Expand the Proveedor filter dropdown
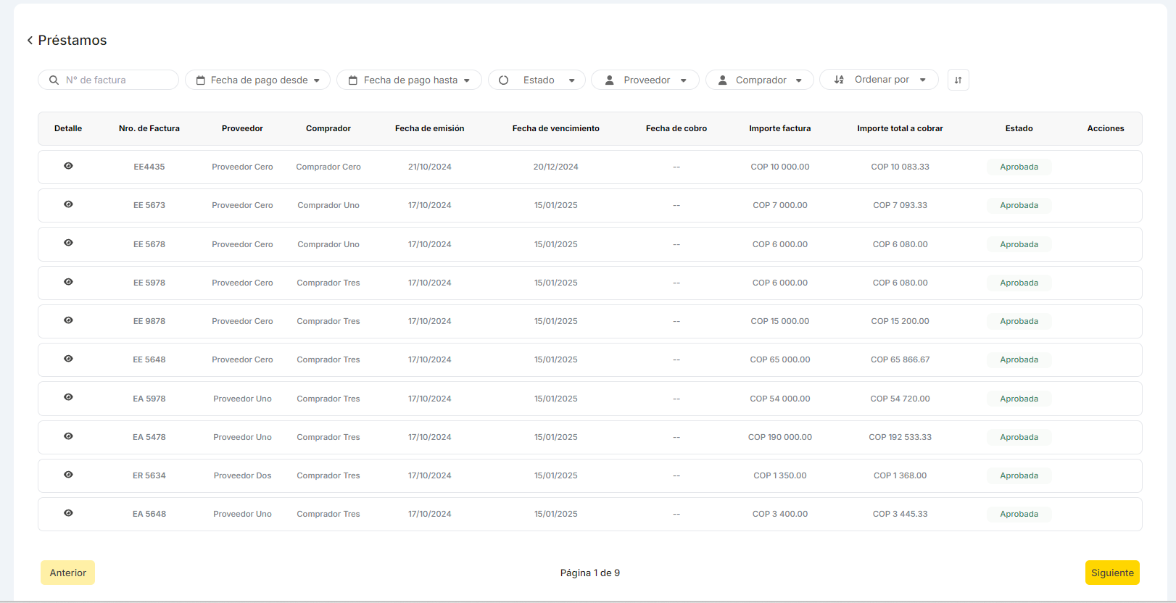This screenshot has width=1176, height=603. (645, 80)
